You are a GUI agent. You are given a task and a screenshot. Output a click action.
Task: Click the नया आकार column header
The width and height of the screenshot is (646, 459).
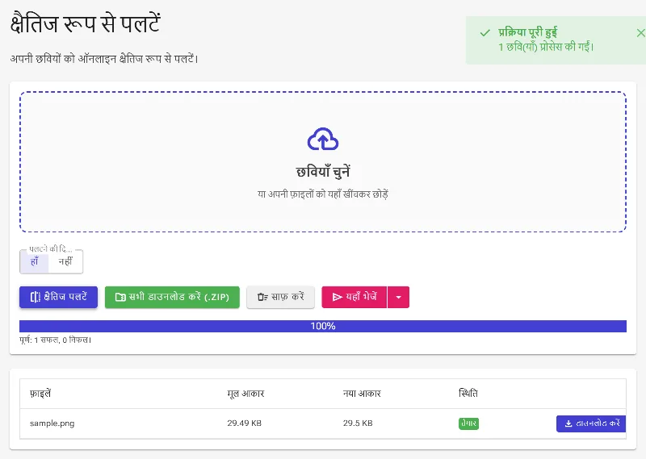(362, 394)
